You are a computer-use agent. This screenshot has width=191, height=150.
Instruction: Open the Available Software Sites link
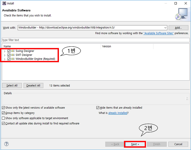click(x=158, y=33)
